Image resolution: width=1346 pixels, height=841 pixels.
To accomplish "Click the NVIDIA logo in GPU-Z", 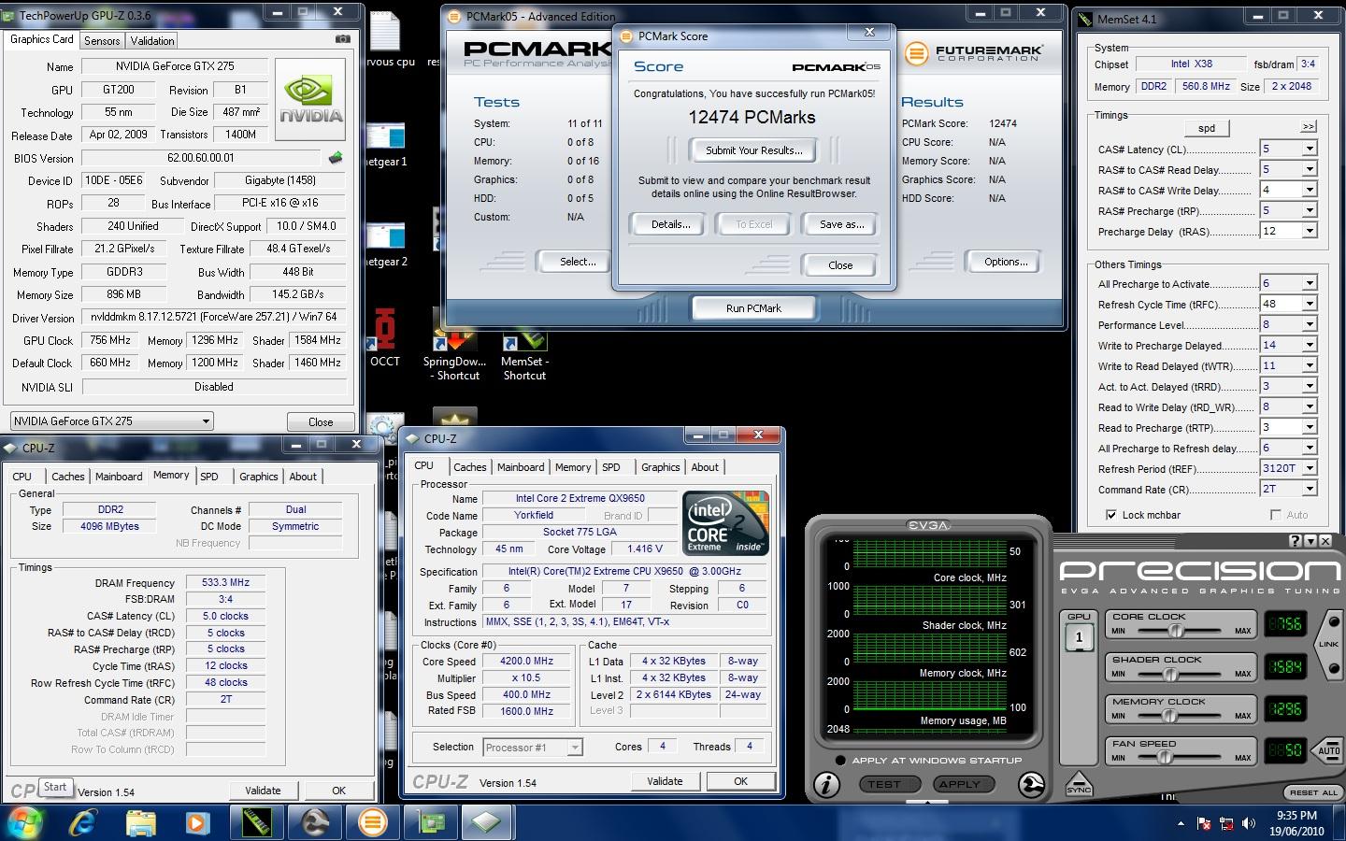I will (310, 99).
